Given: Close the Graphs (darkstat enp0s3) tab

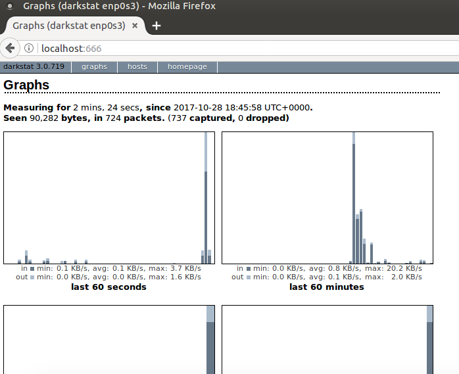Looking at the screenshot, I should tap(135, 26).
